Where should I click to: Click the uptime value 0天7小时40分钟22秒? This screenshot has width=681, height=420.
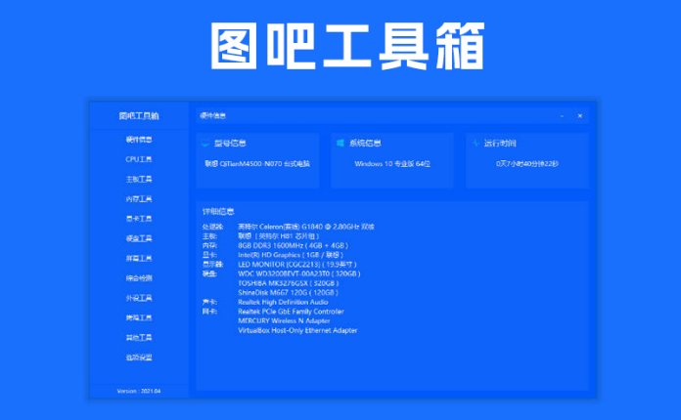tap(527, 164)
